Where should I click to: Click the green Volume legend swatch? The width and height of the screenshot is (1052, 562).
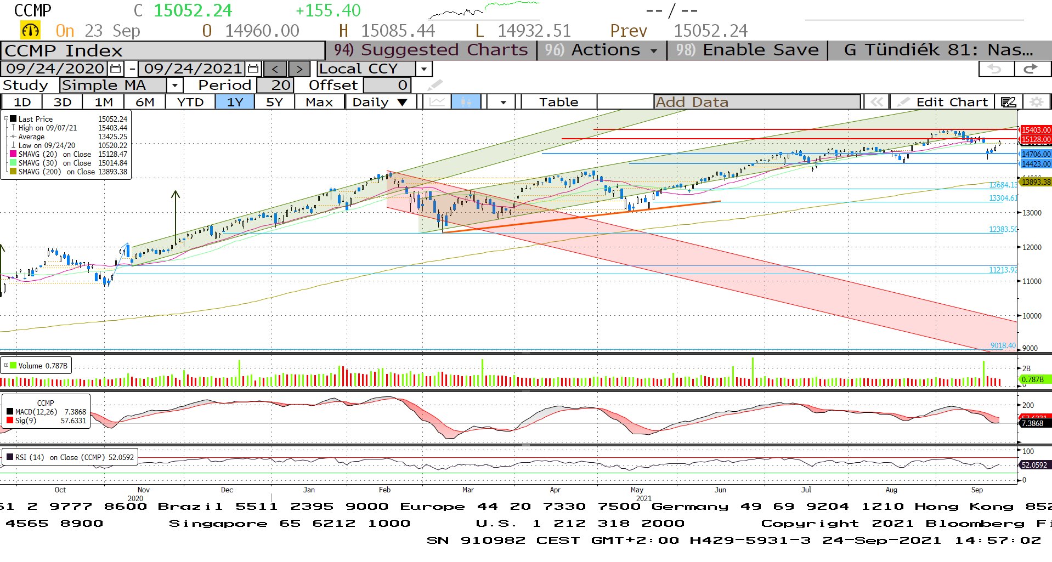coord(13,365)
